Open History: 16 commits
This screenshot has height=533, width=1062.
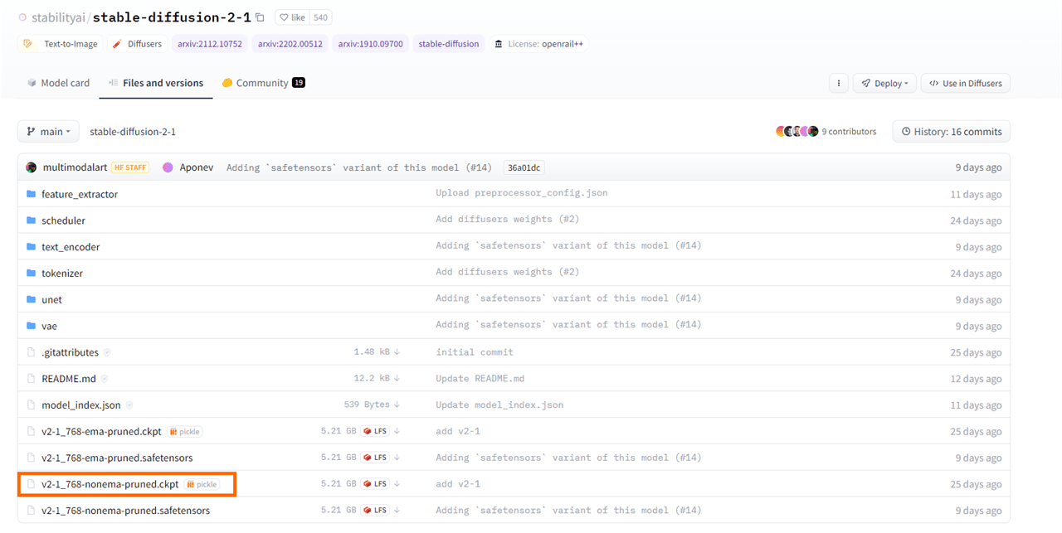coord(952,132)
